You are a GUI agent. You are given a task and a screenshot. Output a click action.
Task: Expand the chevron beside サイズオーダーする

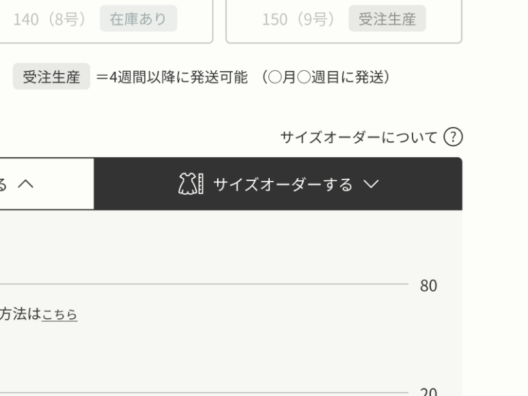pyautogui.click(x=371, y=184)
